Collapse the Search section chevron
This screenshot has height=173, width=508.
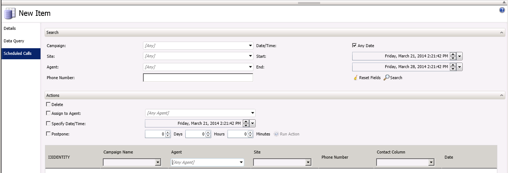[x=501, y=33]
